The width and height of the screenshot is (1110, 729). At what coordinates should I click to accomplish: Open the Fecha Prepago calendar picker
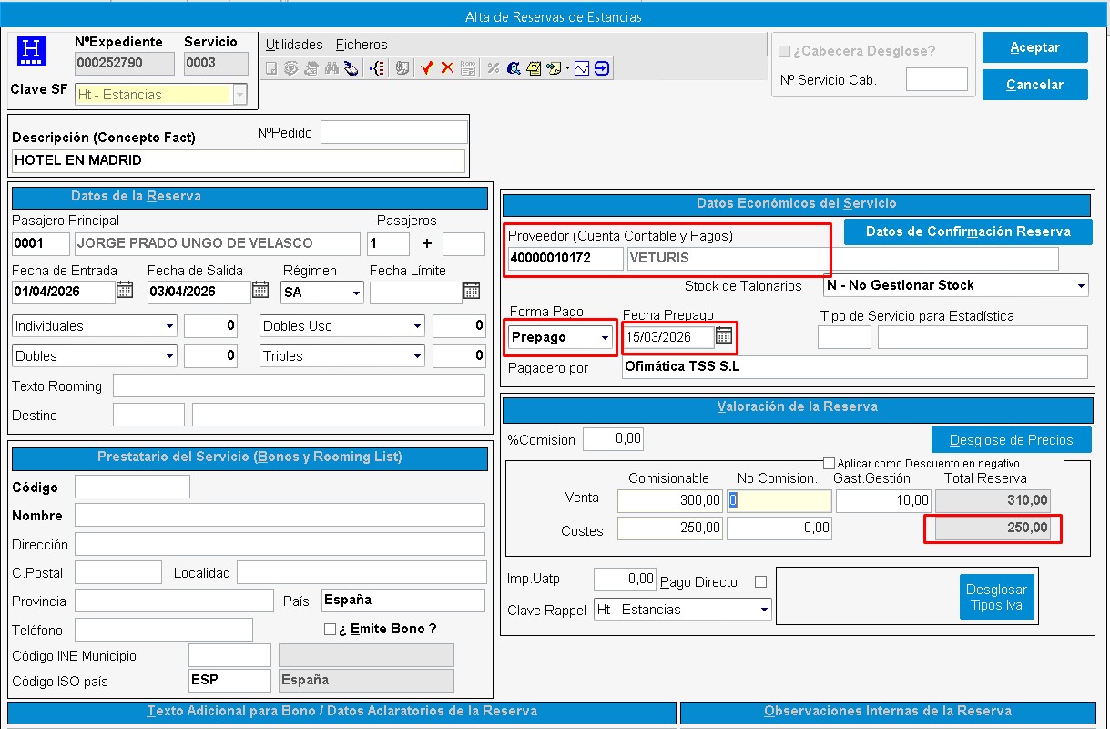tap(724, 336)
